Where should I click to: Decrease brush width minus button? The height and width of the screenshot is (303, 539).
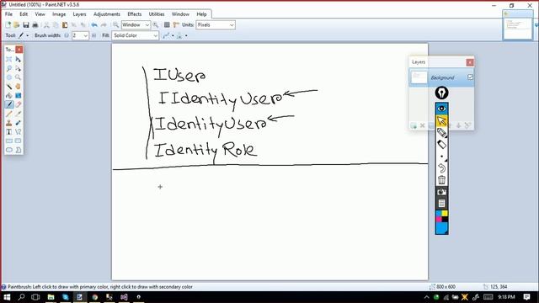click(67, 35)
